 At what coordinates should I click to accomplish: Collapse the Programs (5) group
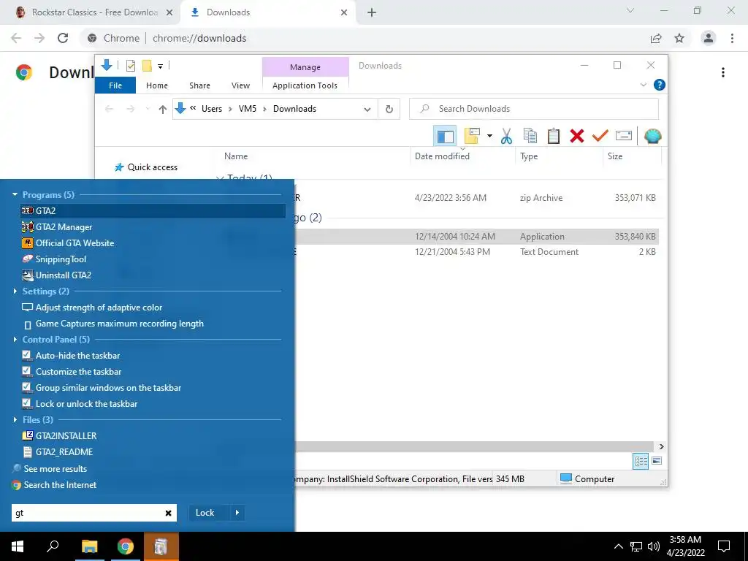point(15,194)
